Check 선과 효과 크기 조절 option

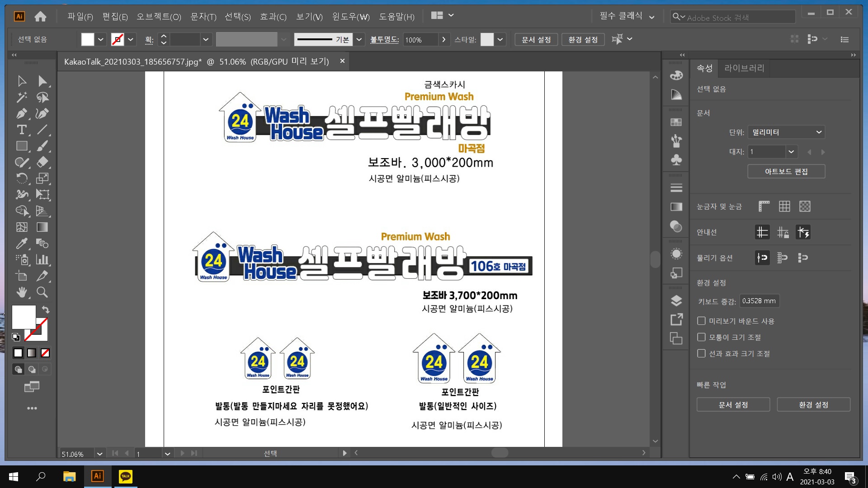point(701,353)
